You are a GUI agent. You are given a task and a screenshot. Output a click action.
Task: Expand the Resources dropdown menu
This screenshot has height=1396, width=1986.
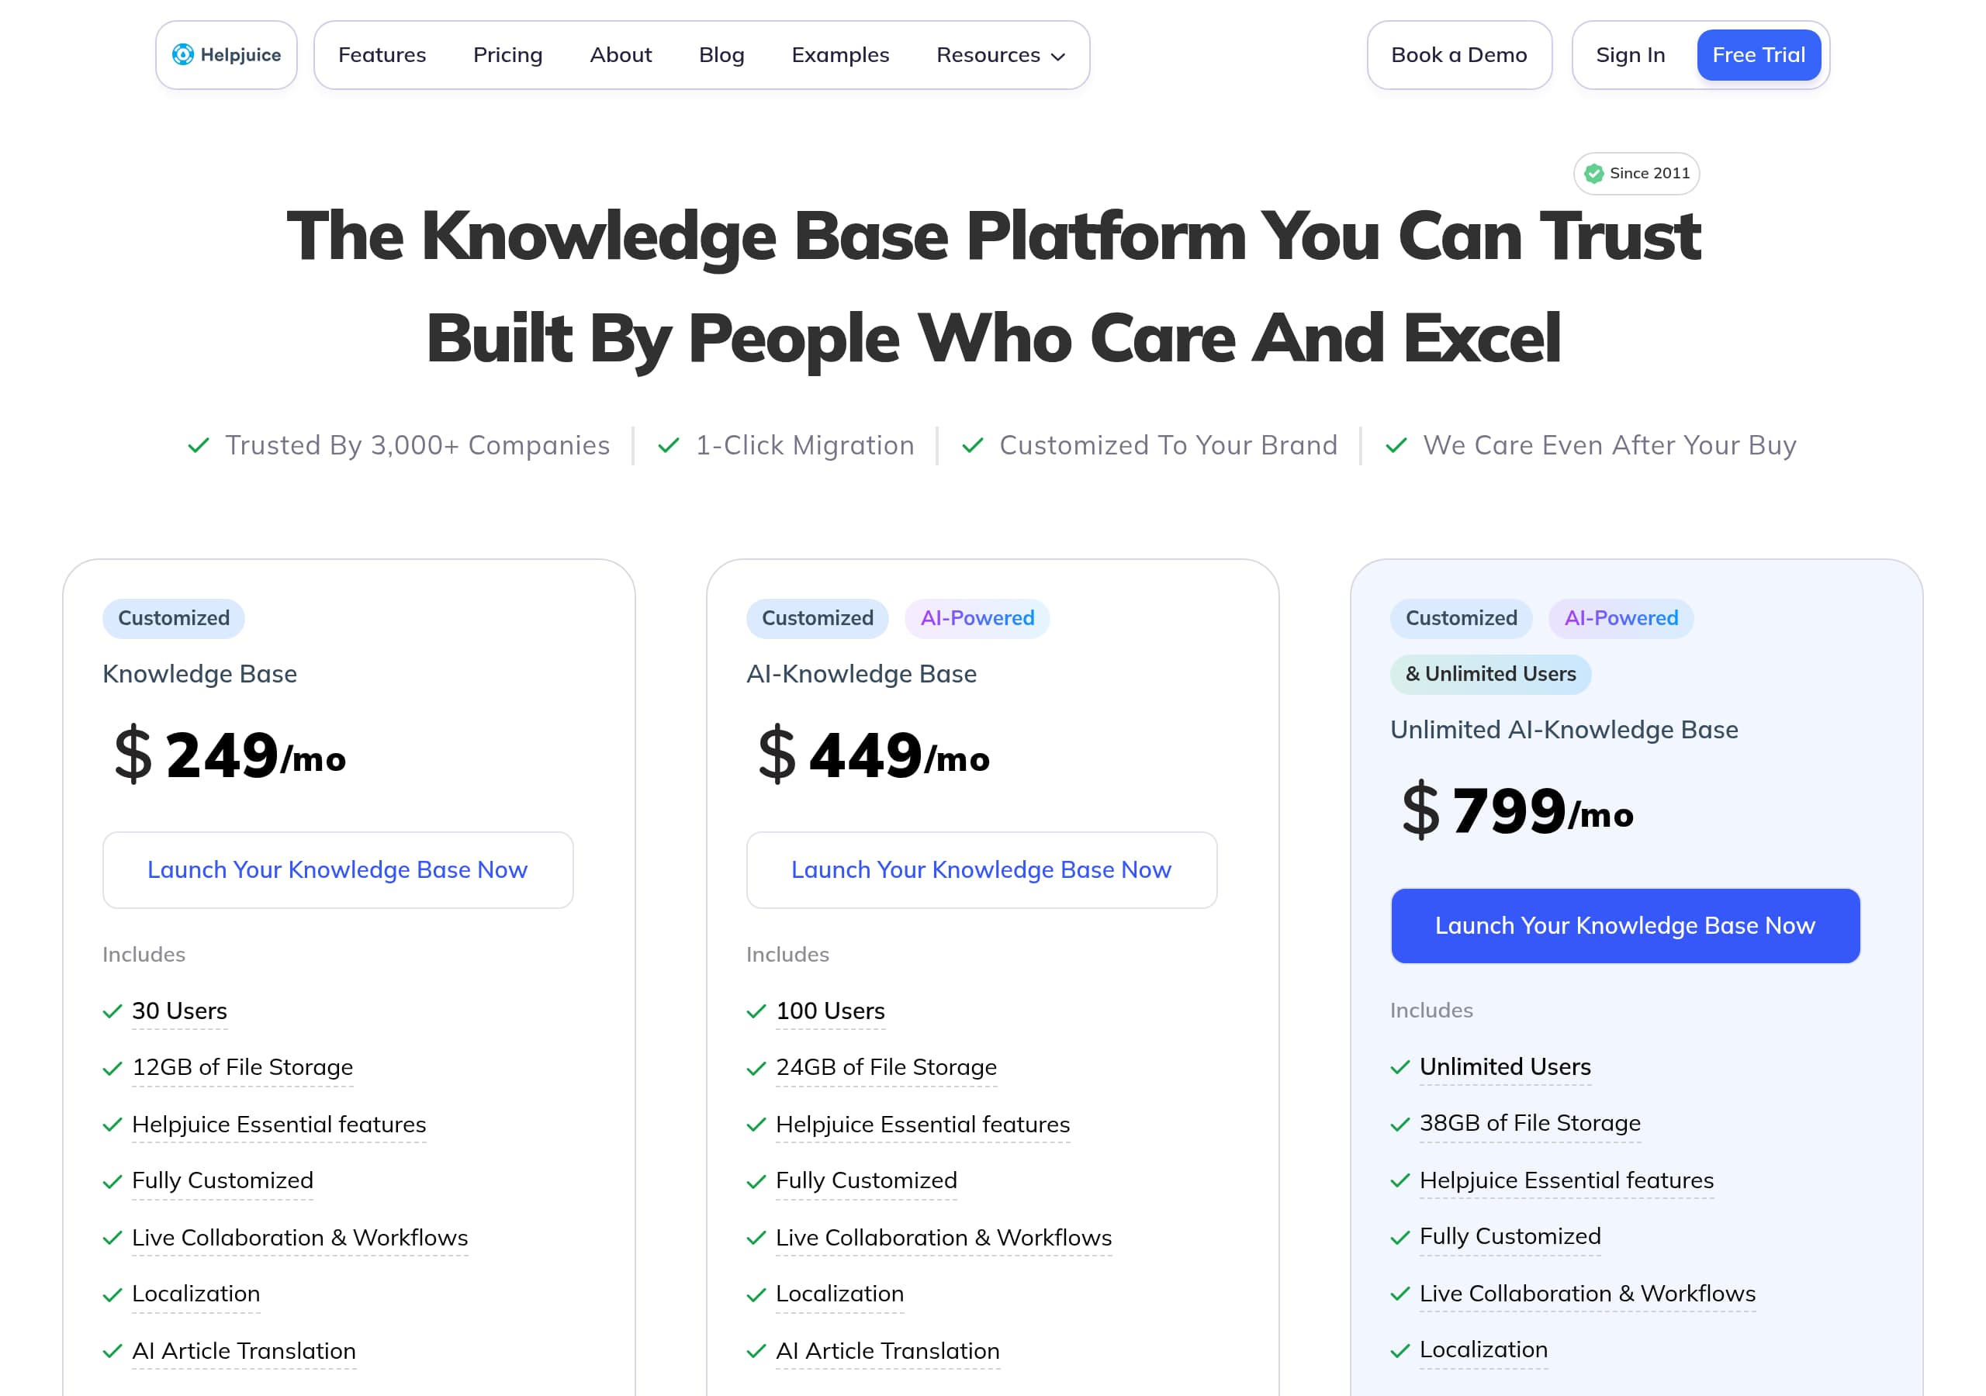click(999, 54)
